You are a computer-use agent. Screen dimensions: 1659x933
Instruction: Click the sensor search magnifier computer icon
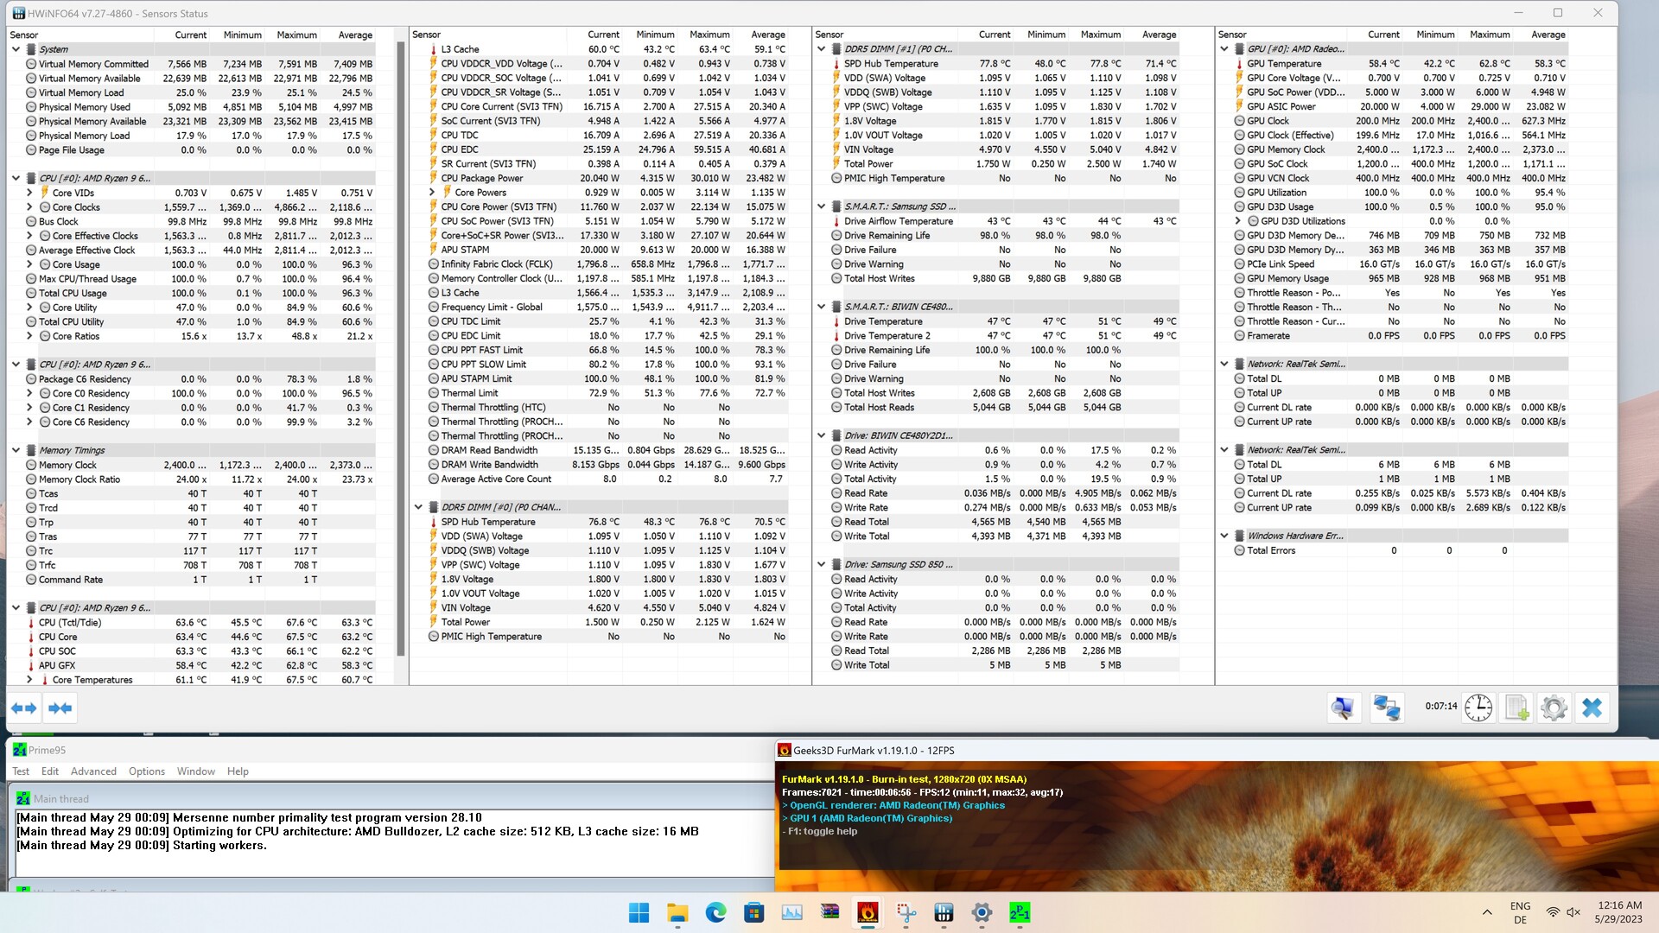(1343, 708)
